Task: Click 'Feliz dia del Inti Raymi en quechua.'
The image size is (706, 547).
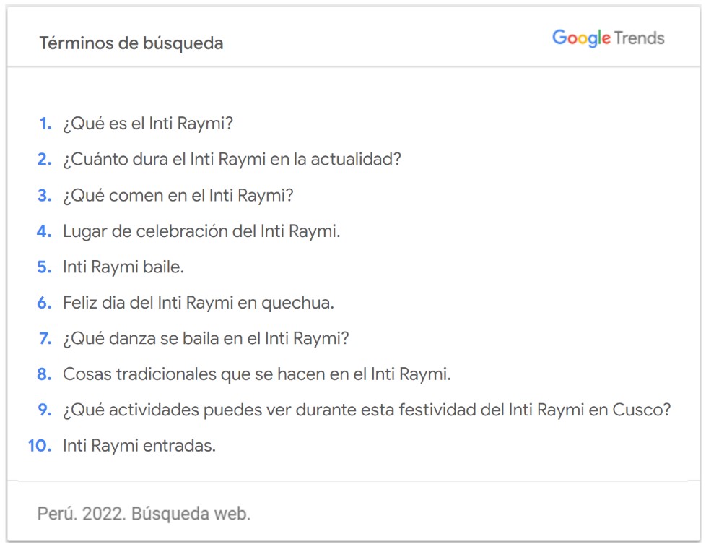Action: pos(199,303)
